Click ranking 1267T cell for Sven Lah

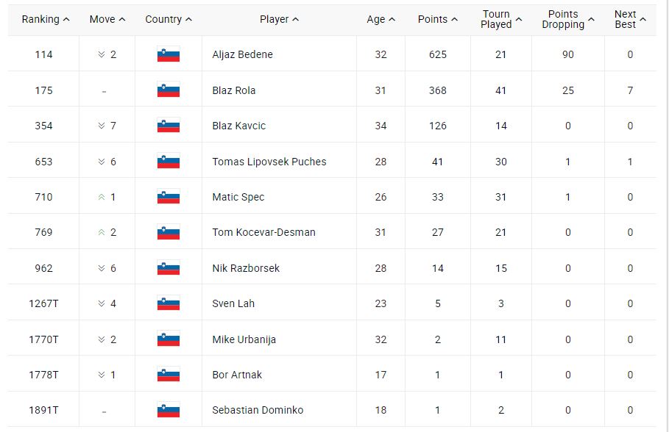[x=43, y=303]
